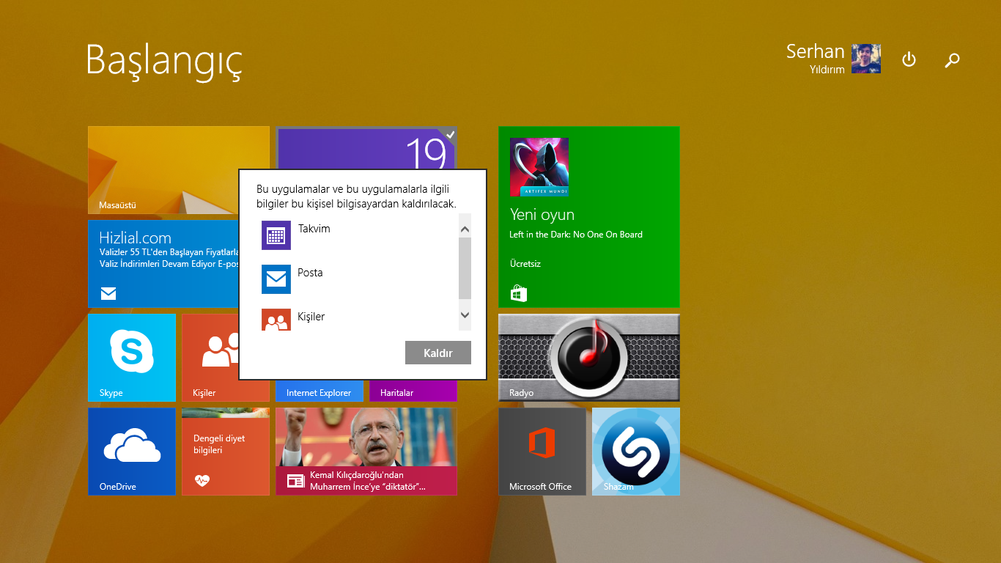Screen dimensions: 1001x563
Task: Open the Yeni oyun store tile
Action: [x=589, y=217]
